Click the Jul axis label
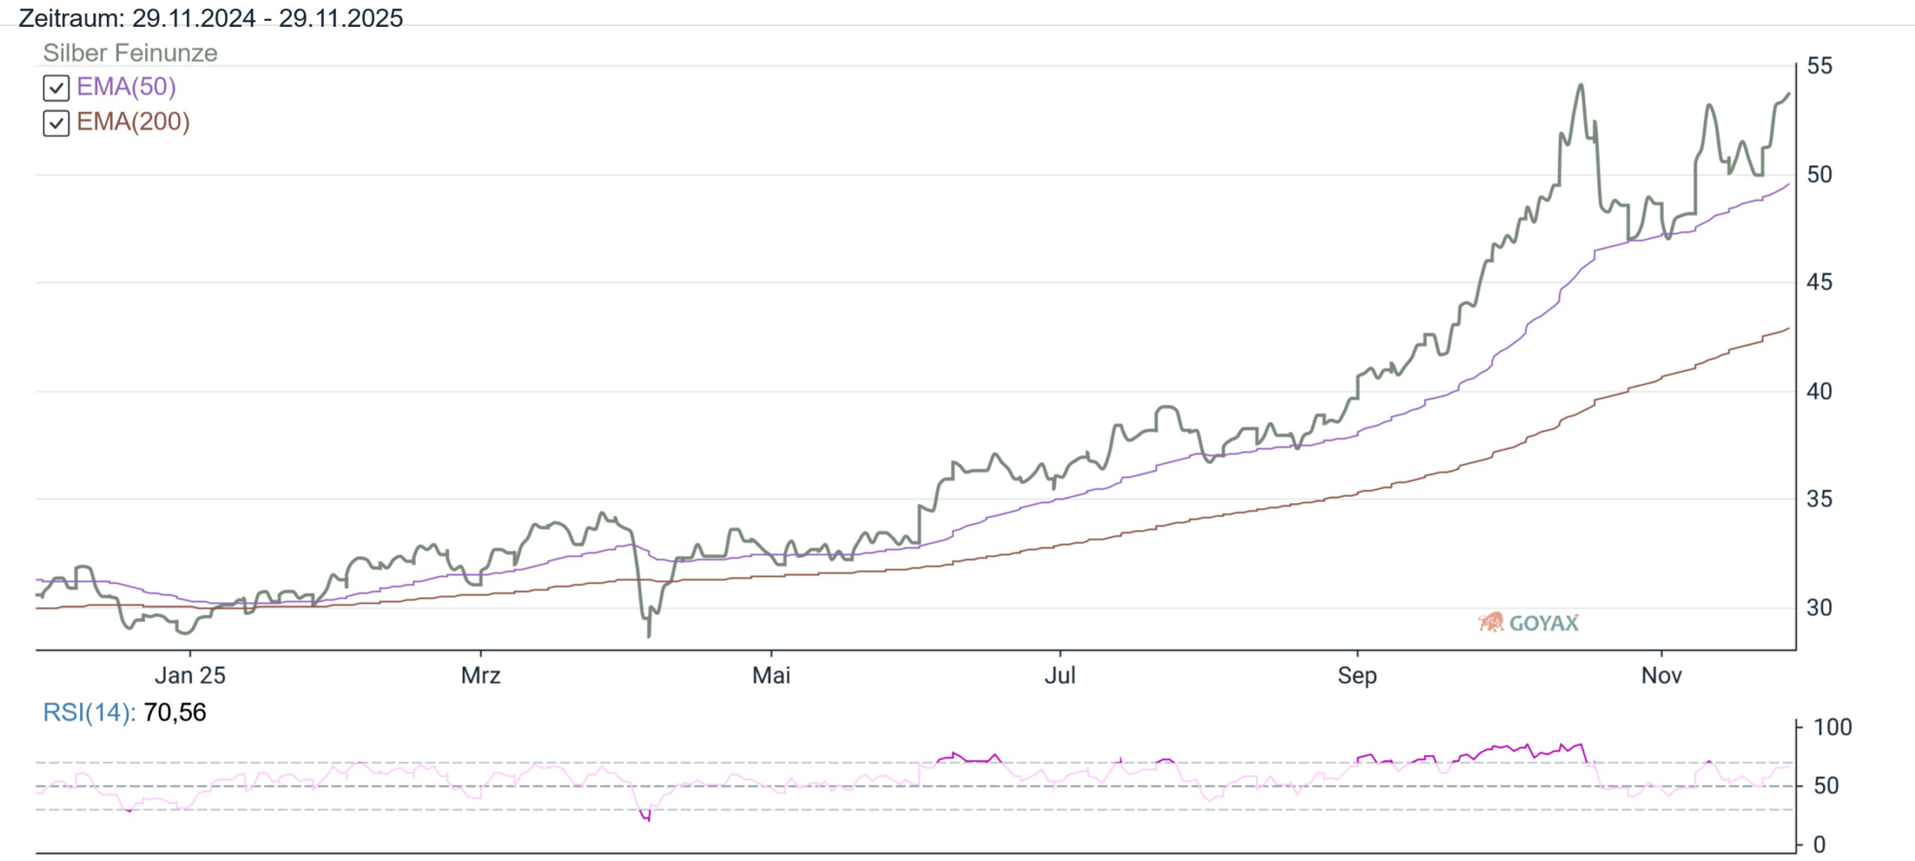The height and width of the screenshot is (861, 1915). [1060, 676]
